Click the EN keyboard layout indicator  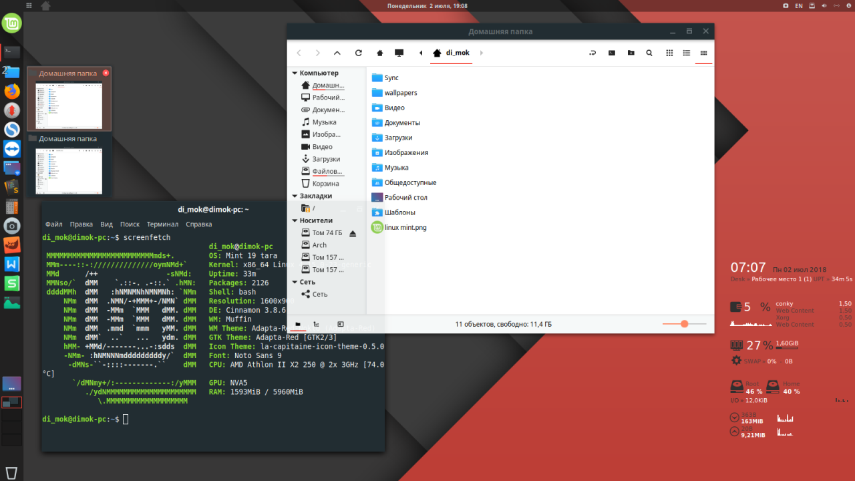pos(799,6)
